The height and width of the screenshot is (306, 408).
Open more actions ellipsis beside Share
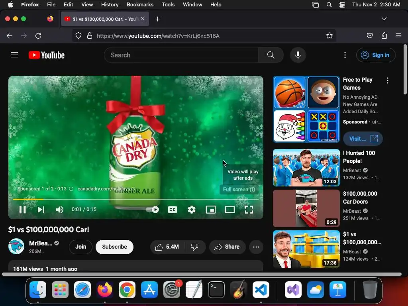click(x=256, y=247)
